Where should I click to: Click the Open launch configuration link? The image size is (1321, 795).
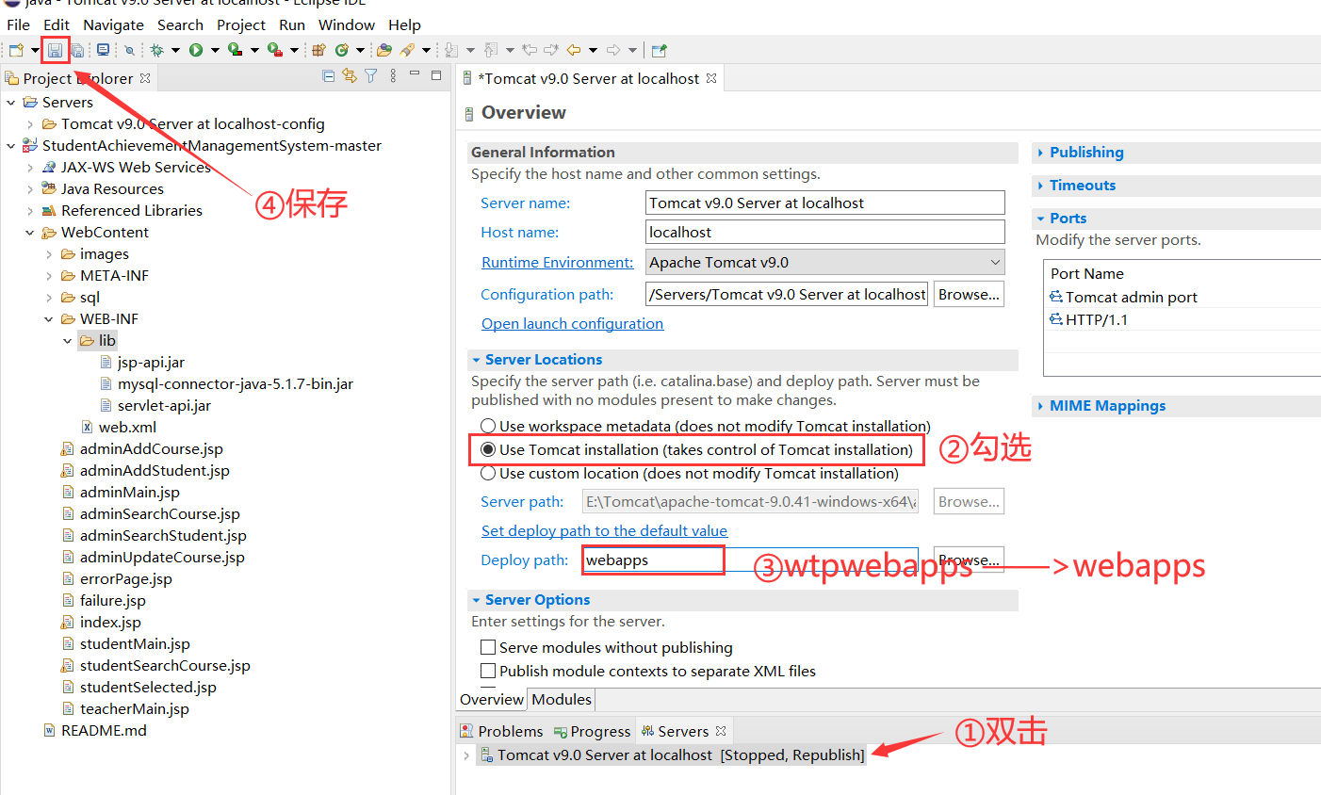click(572, 323)
